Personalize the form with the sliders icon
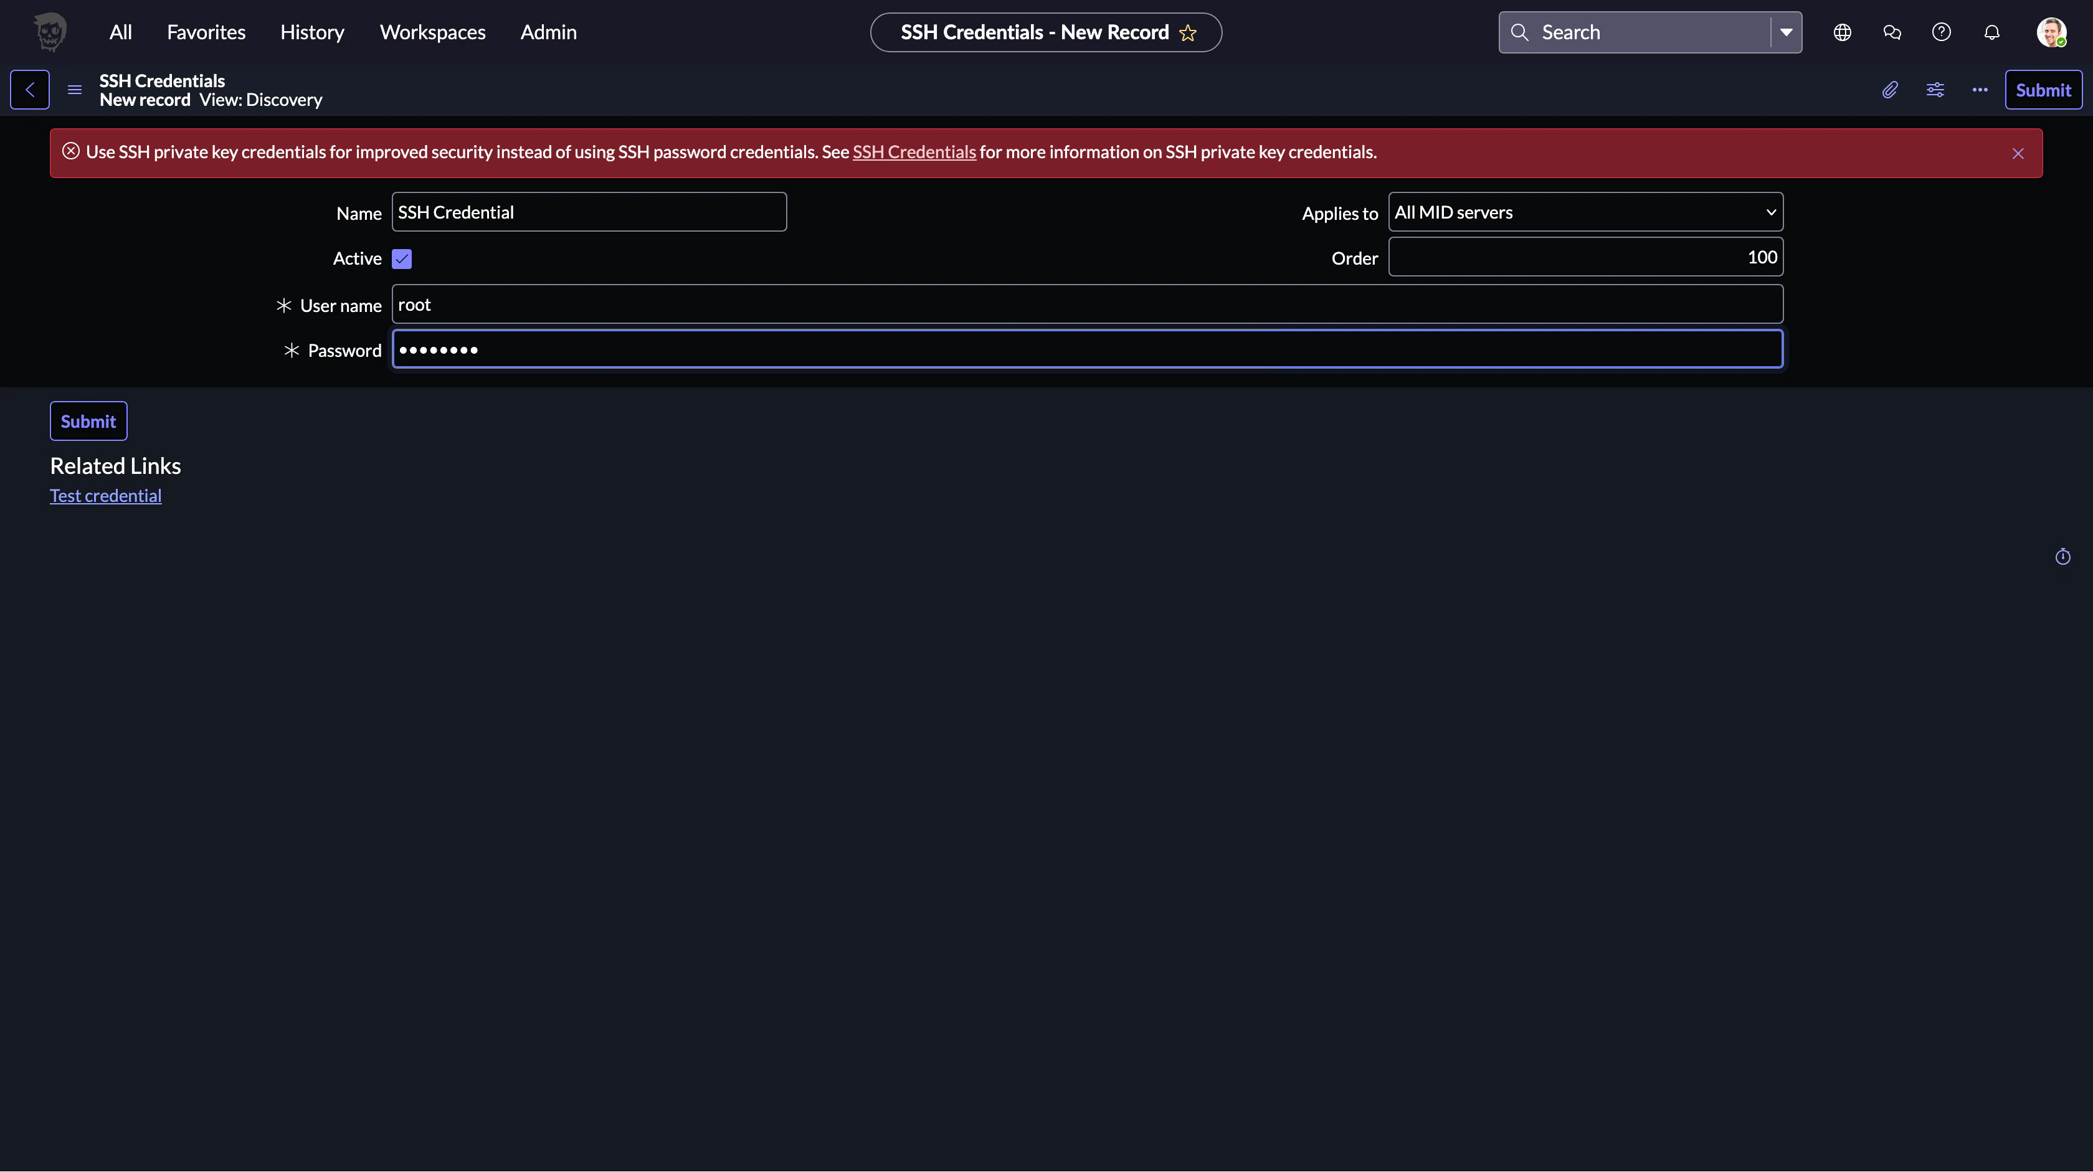 pyautogui.click(x=1935, y=89)
